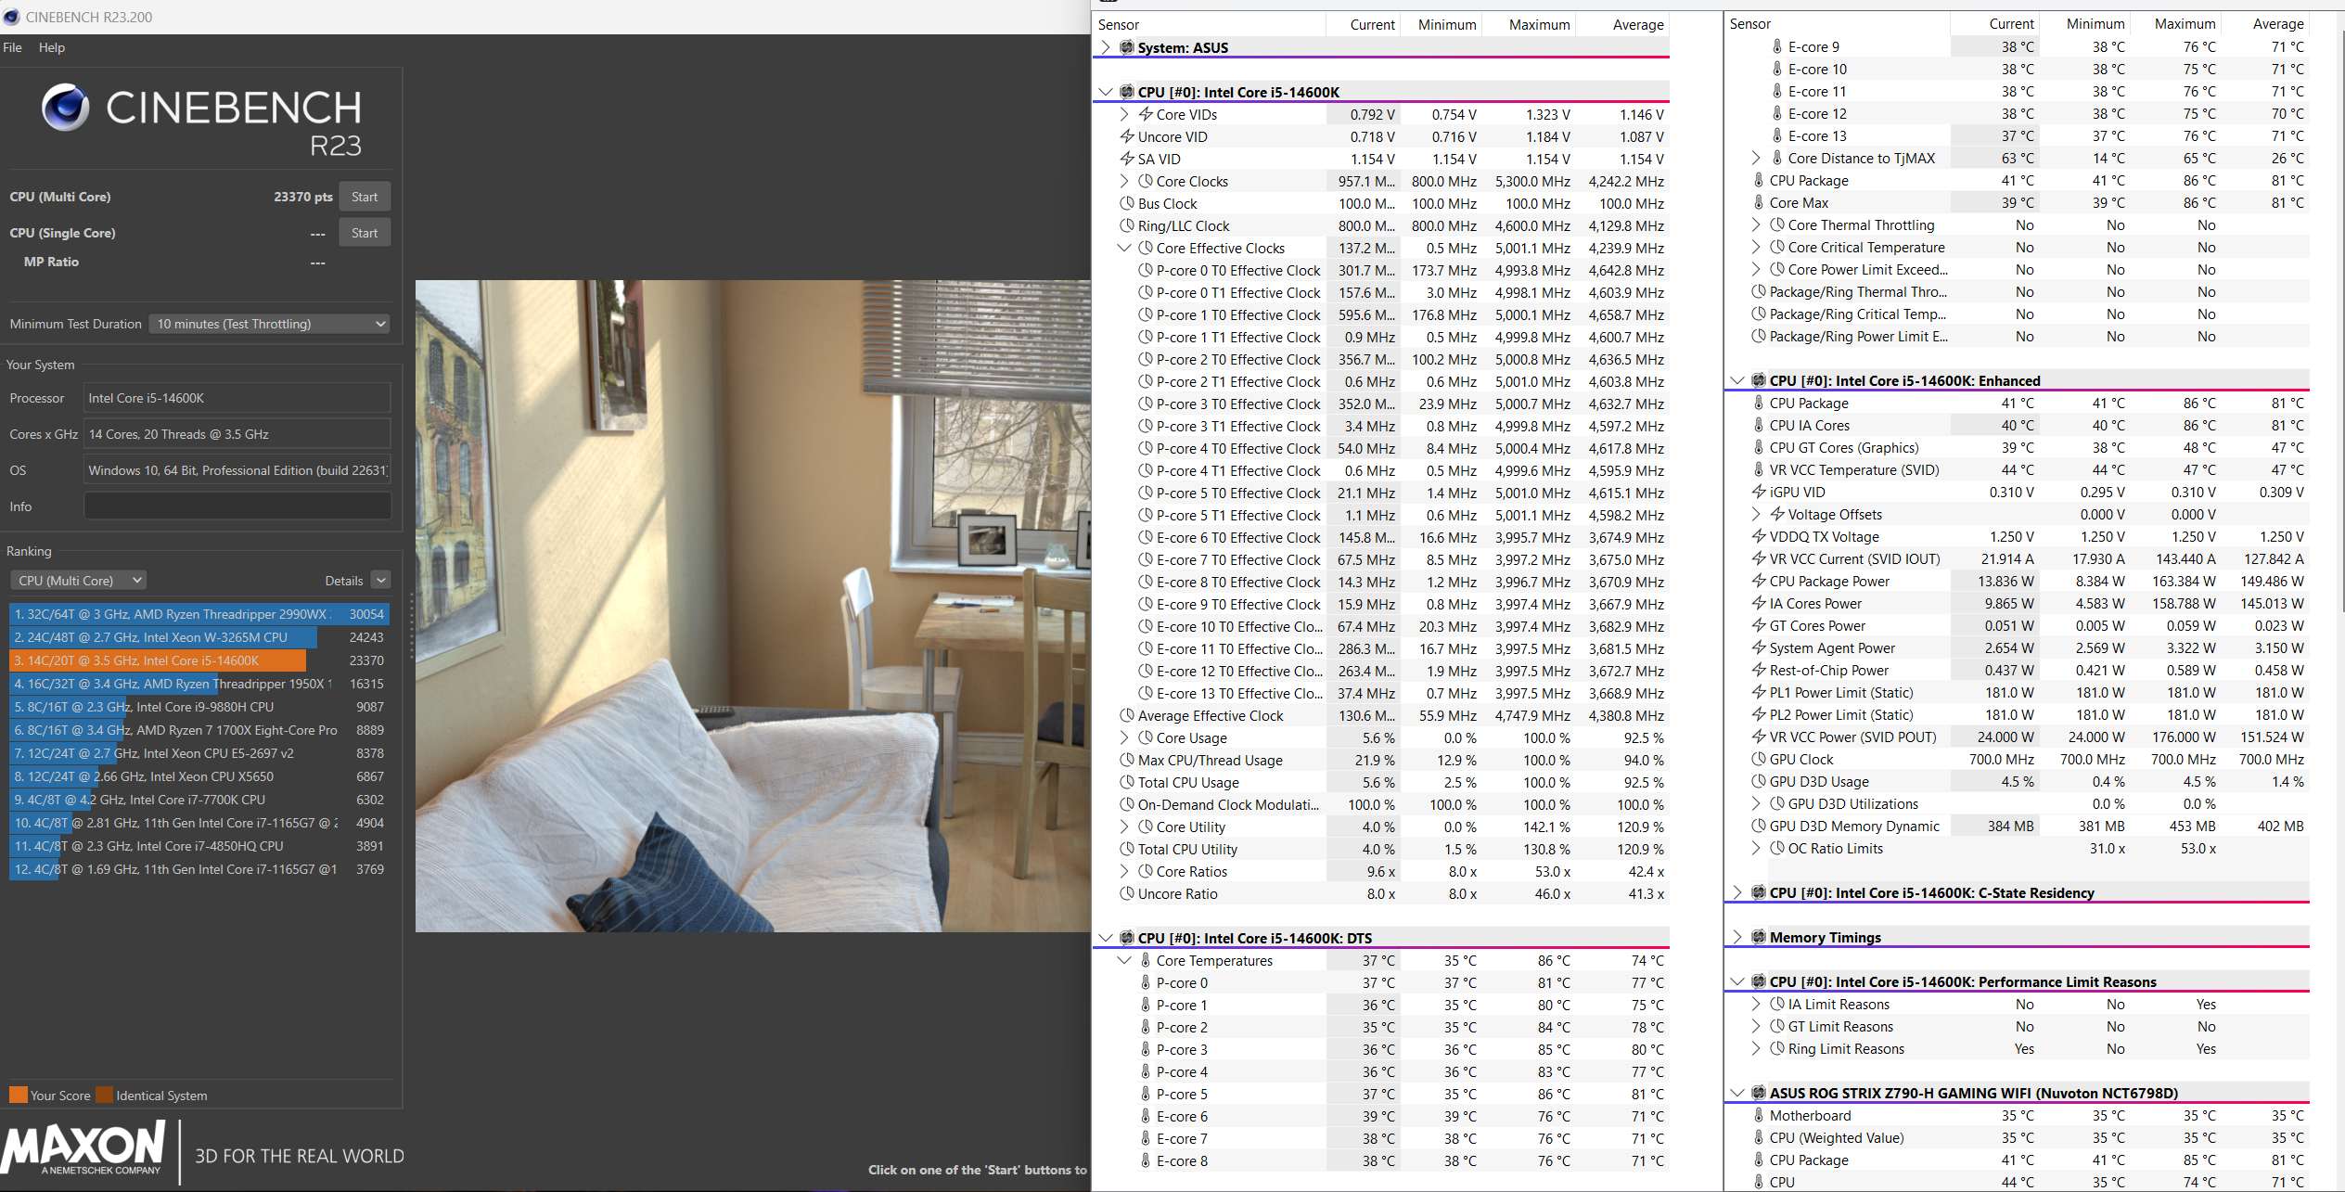Screen dimensions: 2345x1192
Task: Start the CPU Single Core test
Action: 365,233
